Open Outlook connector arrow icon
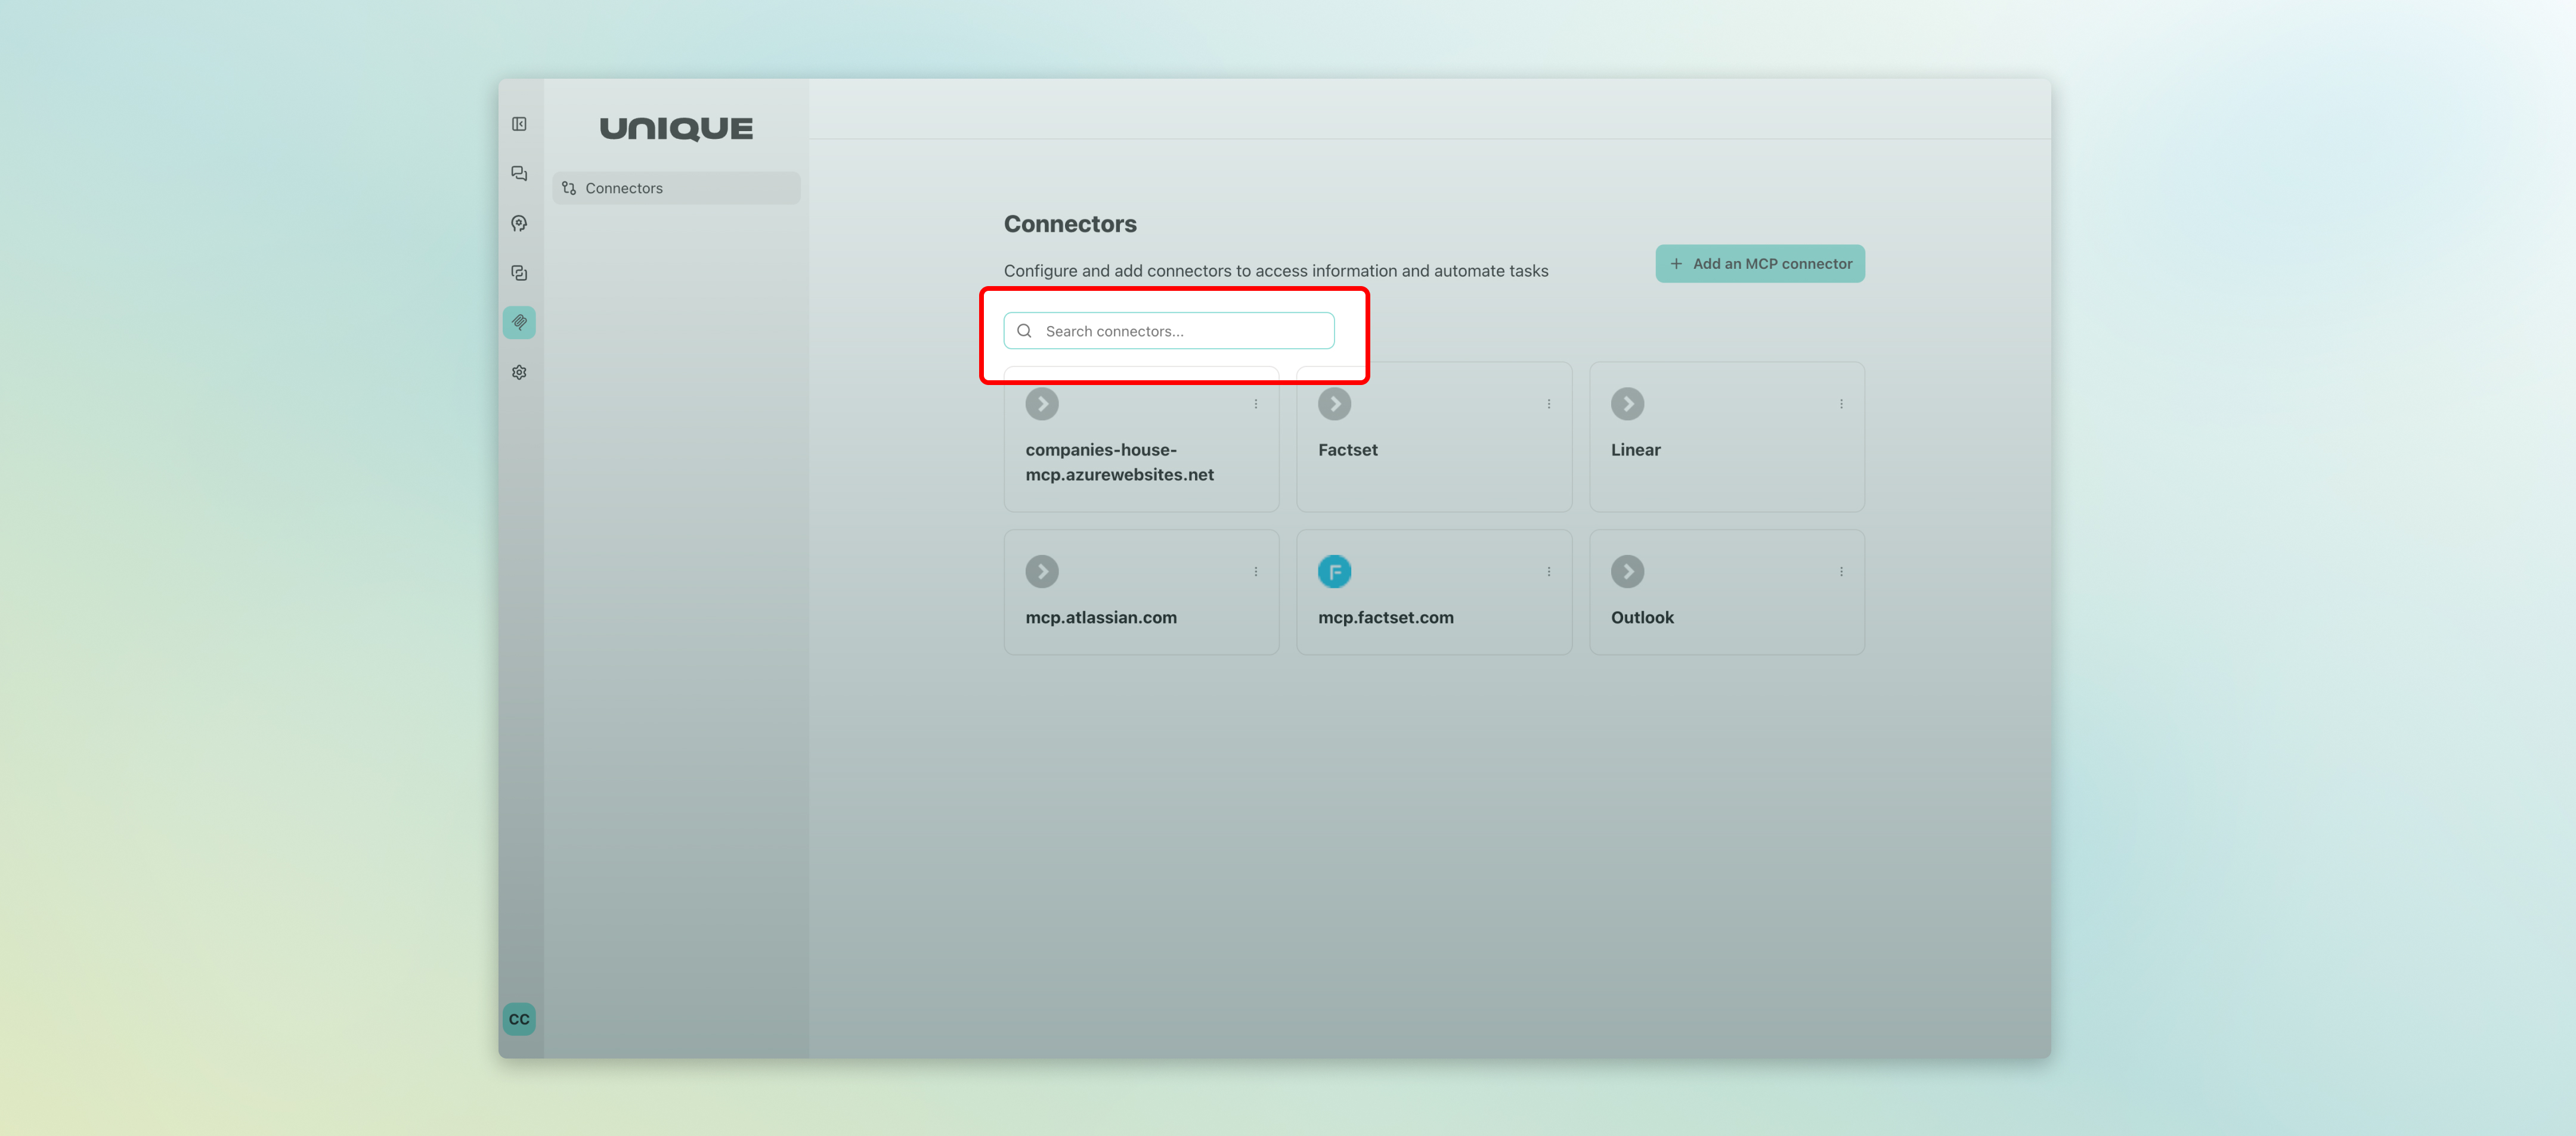Image resolution: width=2576 pixels, height=1136 pixels. coord(1628,572)
